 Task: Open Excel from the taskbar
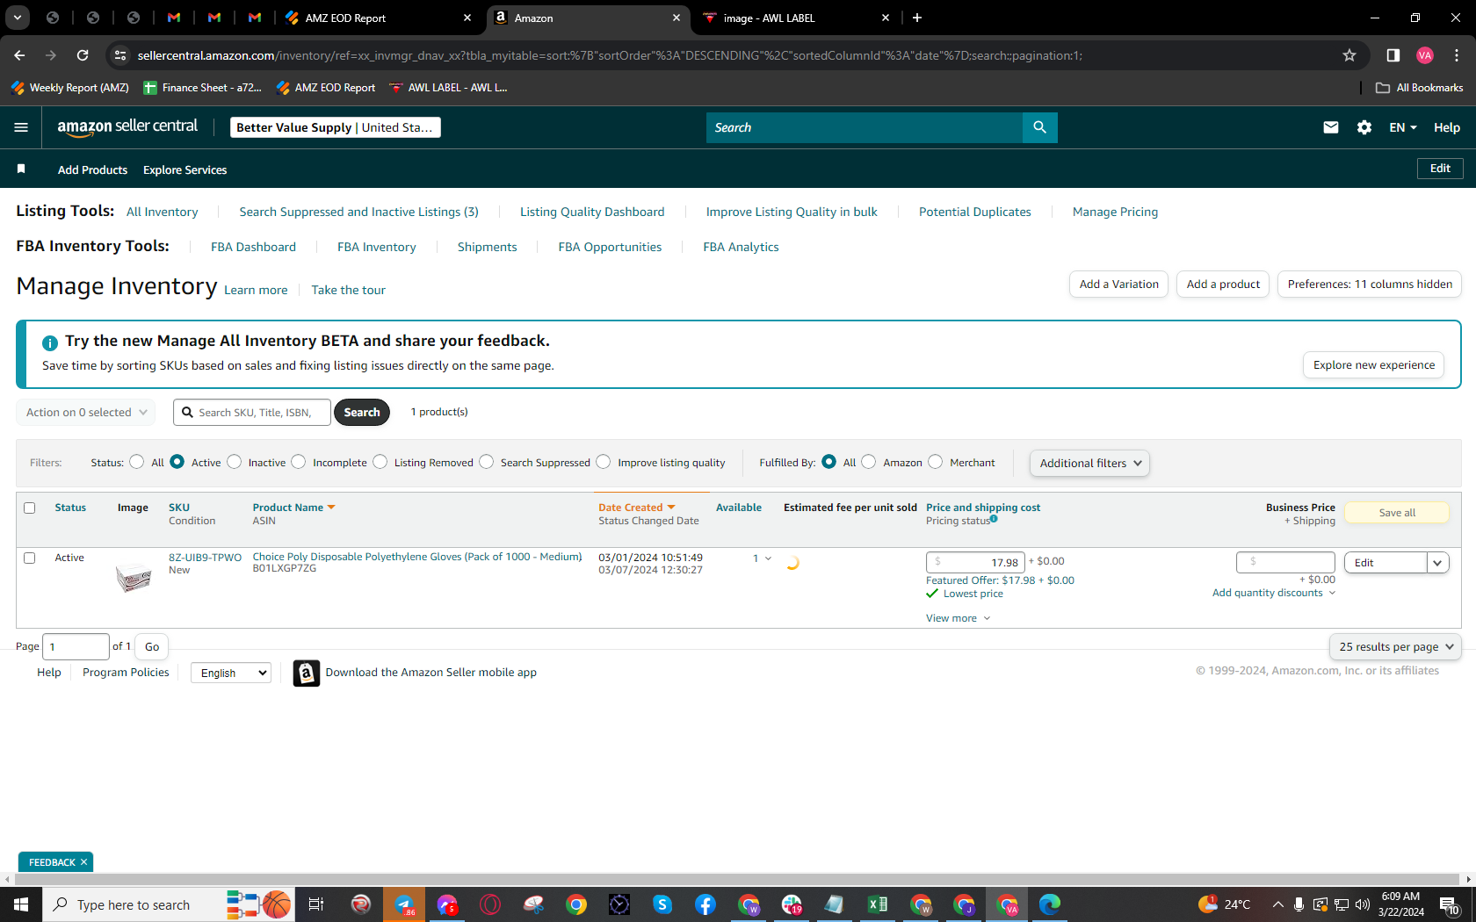point(877,904)
